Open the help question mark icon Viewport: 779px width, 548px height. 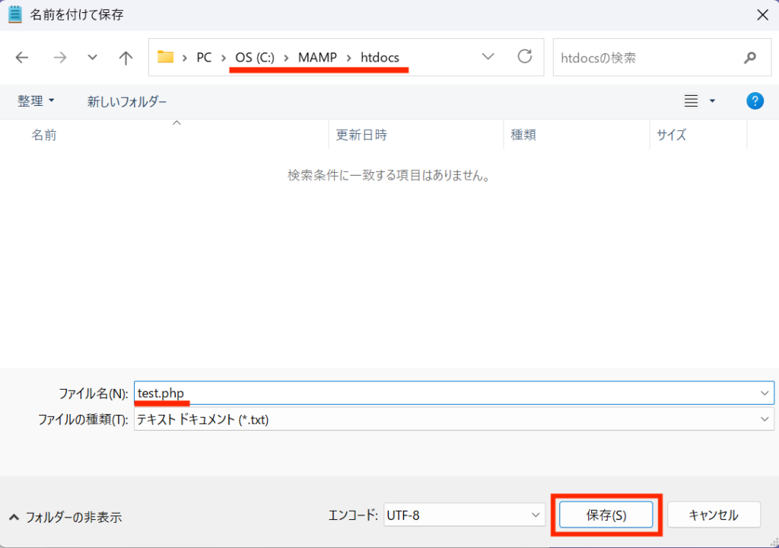pos(755,101)
